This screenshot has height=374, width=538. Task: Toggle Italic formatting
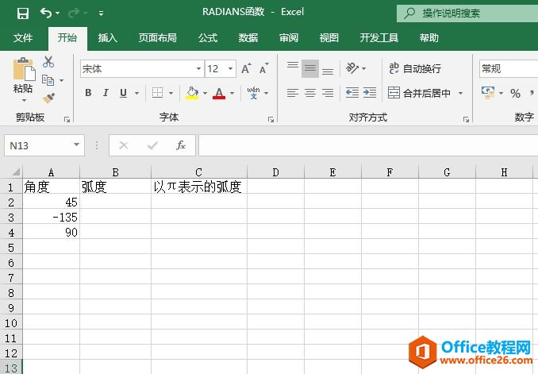point(106,93)
